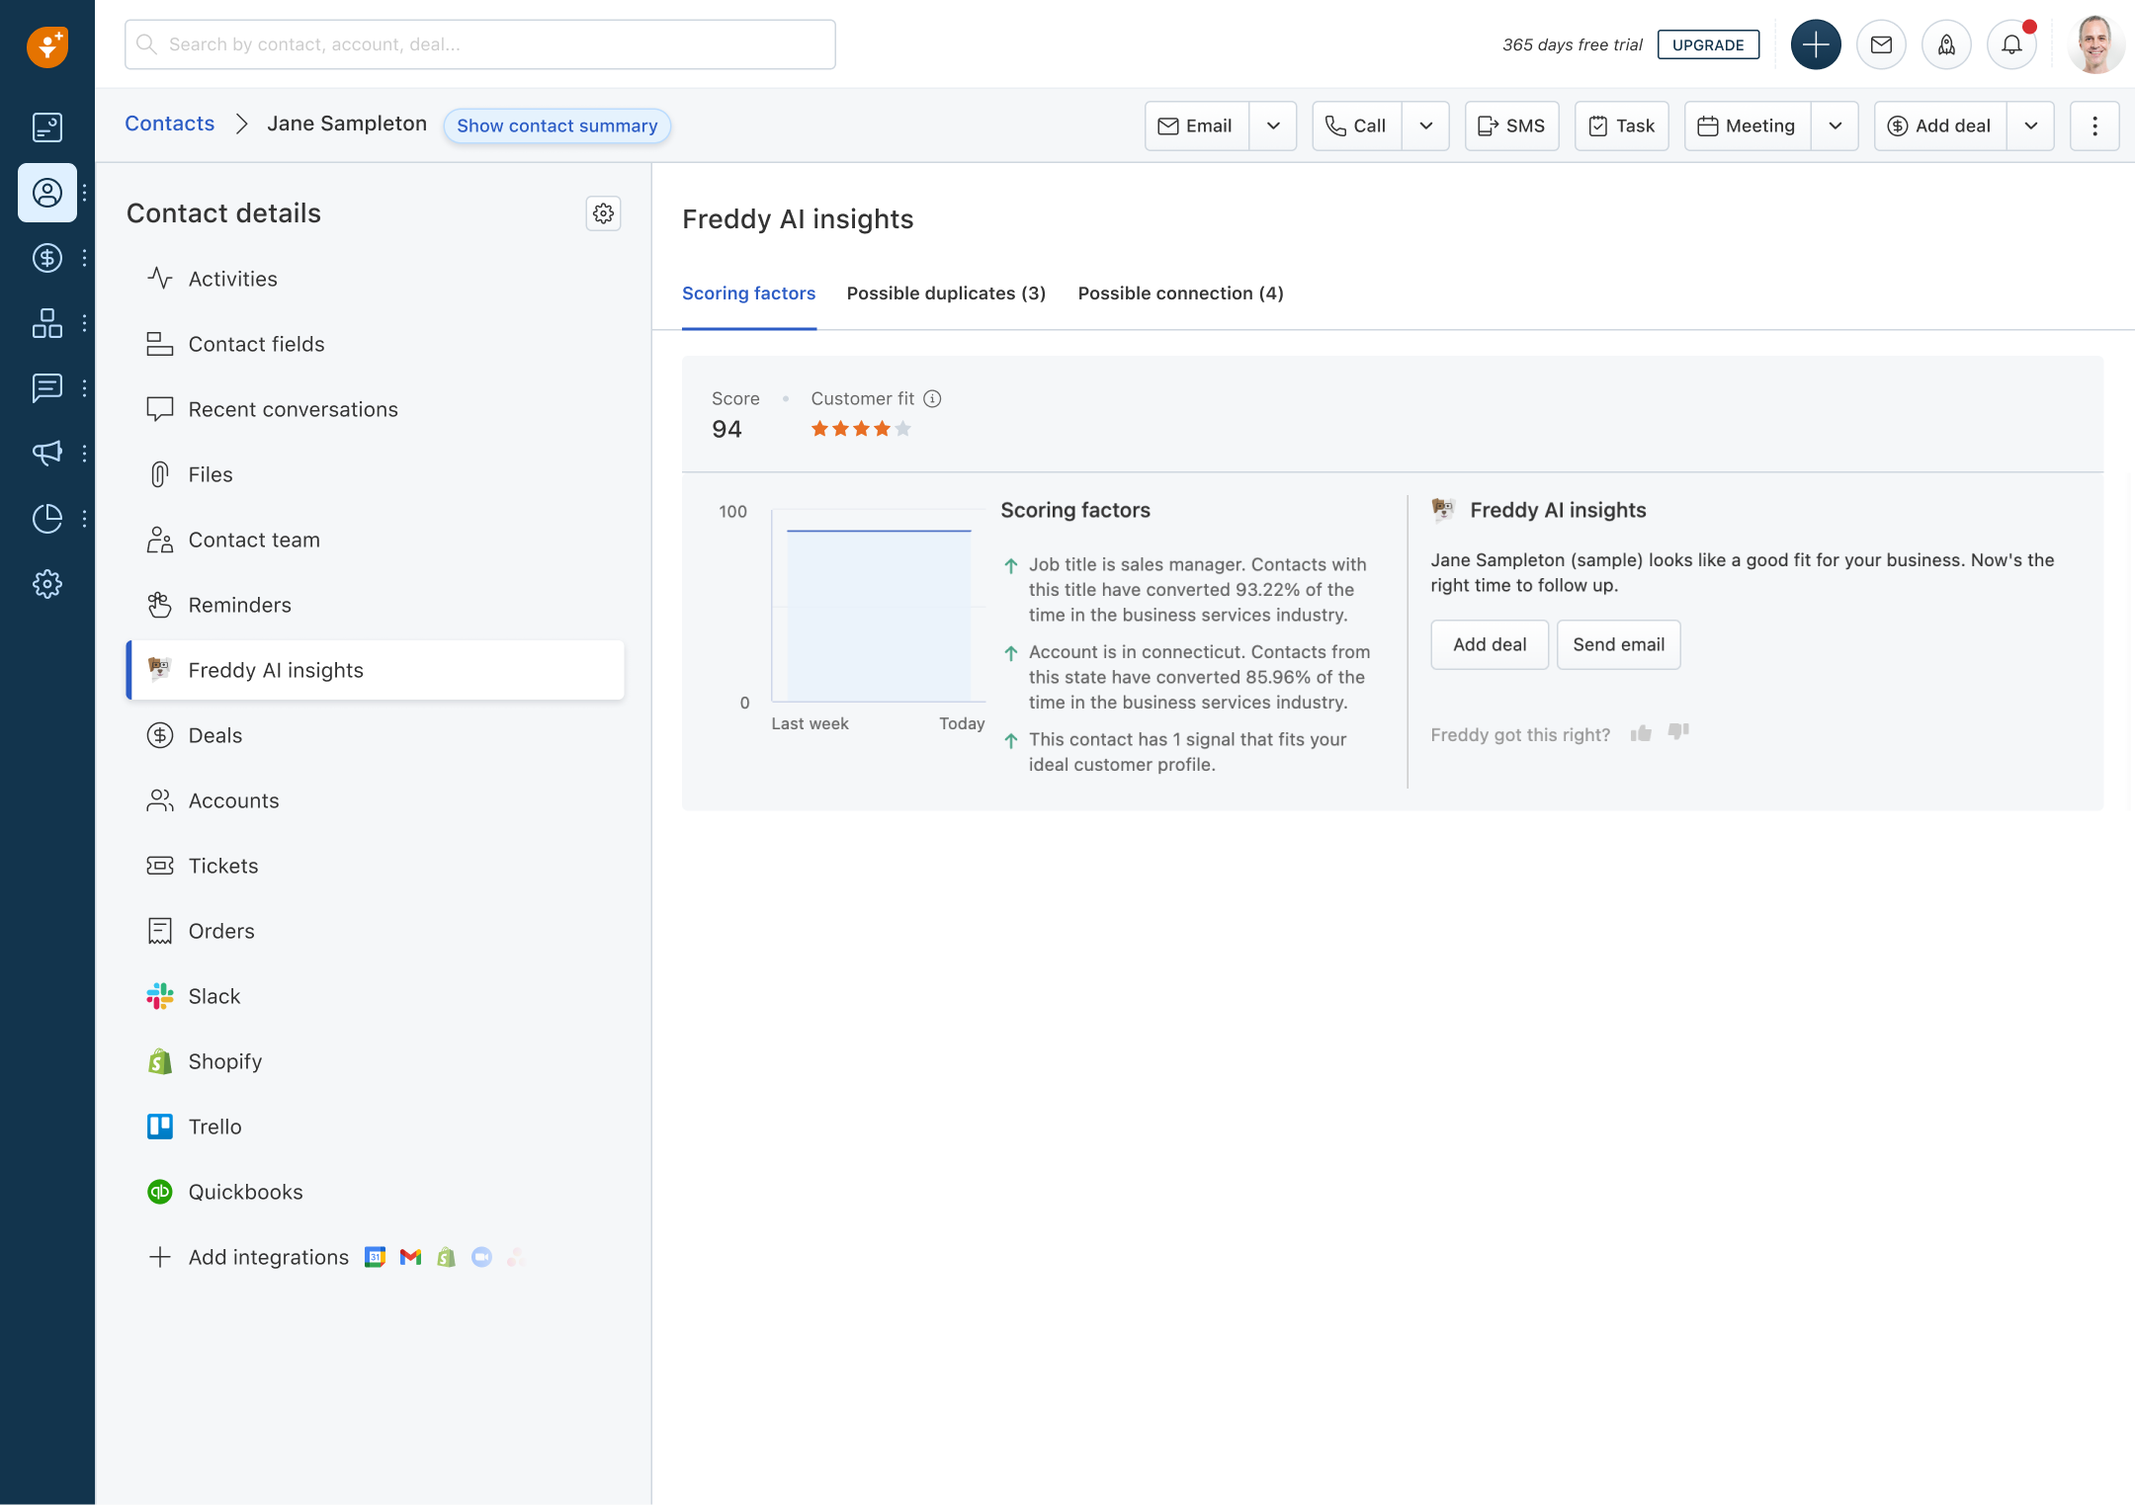Screen dimensions: 2135x1505
Task: Open the notifications bell in the top bar
Action: pyautogui.click(x=2011, y=43)
